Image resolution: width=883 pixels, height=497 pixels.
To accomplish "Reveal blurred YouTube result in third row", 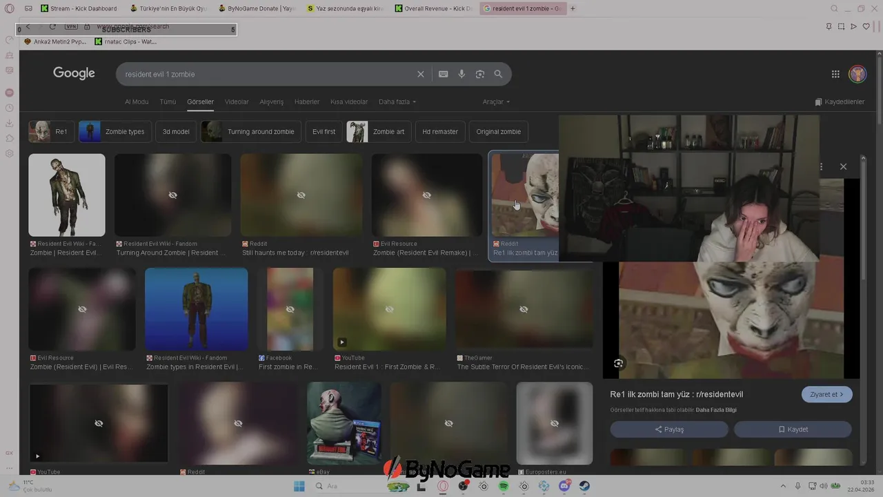I will (99, 423).
